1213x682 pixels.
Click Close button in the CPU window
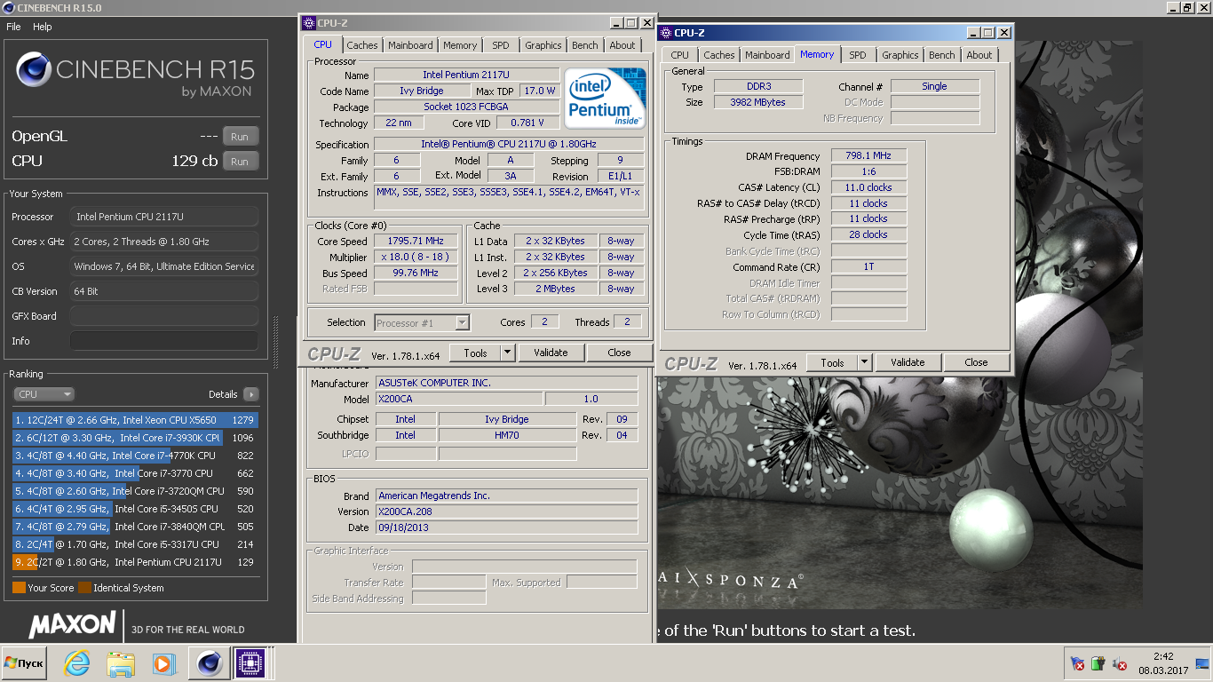(x=620, y=353)
